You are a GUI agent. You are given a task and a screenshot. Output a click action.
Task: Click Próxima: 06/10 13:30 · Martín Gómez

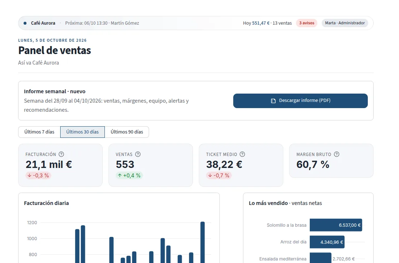[x=102, y=23]
